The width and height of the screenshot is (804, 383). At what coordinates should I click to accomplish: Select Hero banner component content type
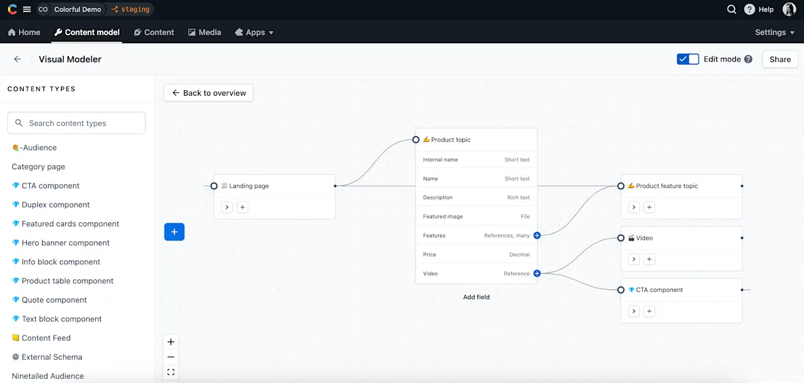(60, 242)
